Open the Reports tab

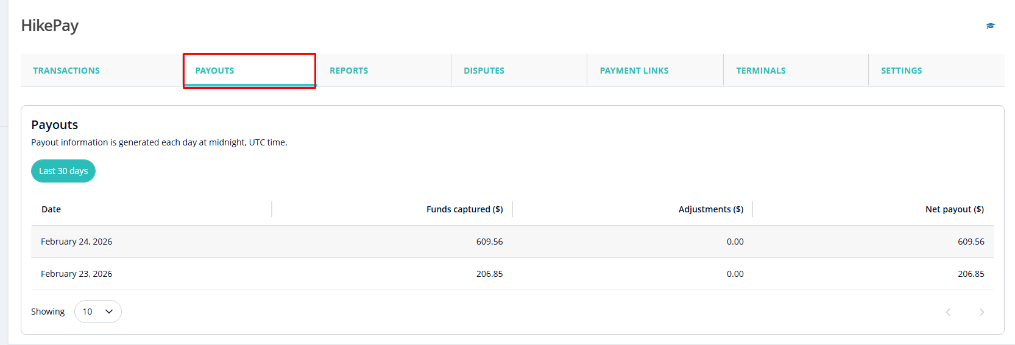click(x=348, y=71)
